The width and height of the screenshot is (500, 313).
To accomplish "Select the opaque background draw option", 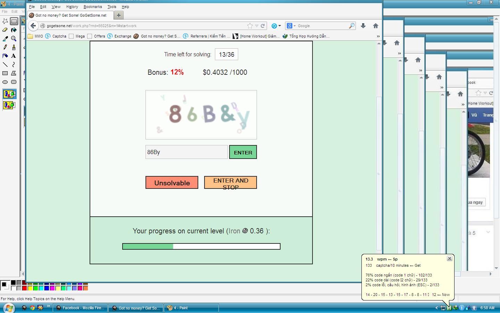I will tap(9, 94).
